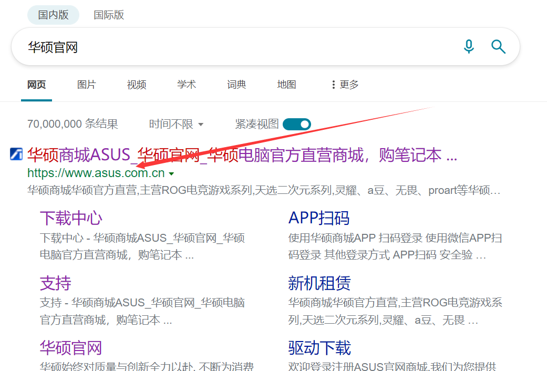Open the 更多 search categories menu
The width and height of the screenshot is (547, 371).
tap(345, 85)
